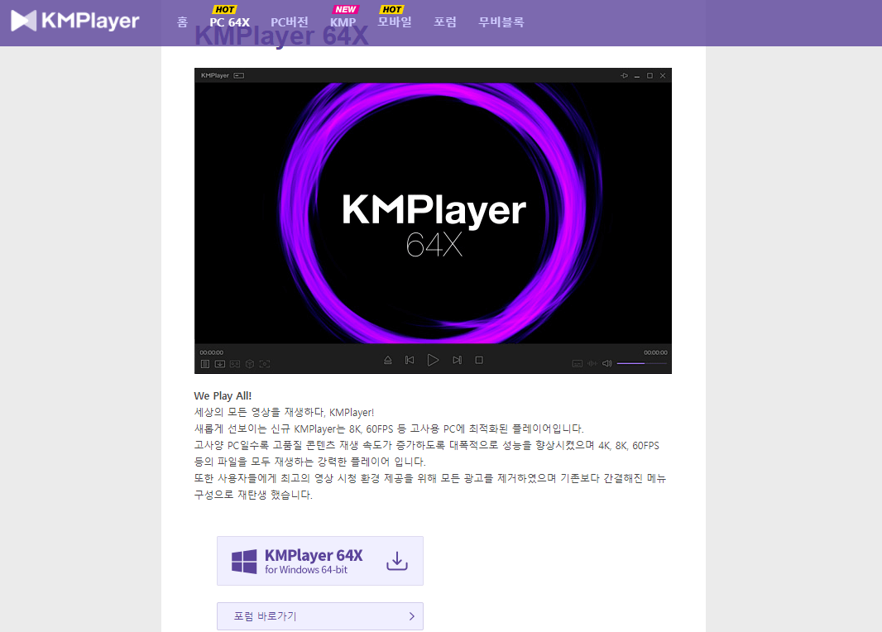The width and height of the screenshot is (882, 632).
Task: Click the Windows logo on download button
Action: coord(244,561)
